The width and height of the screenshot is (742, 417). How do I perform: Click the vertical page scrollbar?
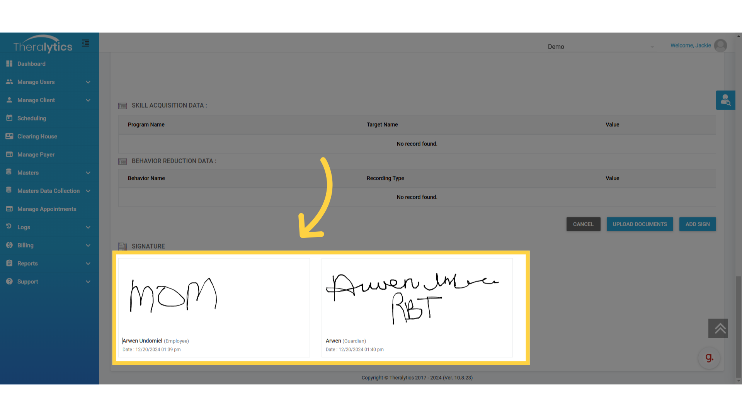[739, 326]
